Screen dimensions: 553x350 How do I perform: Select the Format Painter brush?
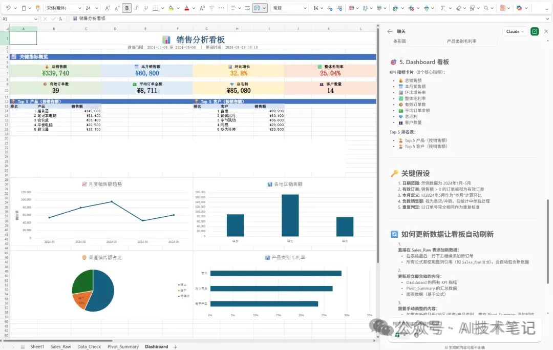pyautogui.click(x=38, y=8)
